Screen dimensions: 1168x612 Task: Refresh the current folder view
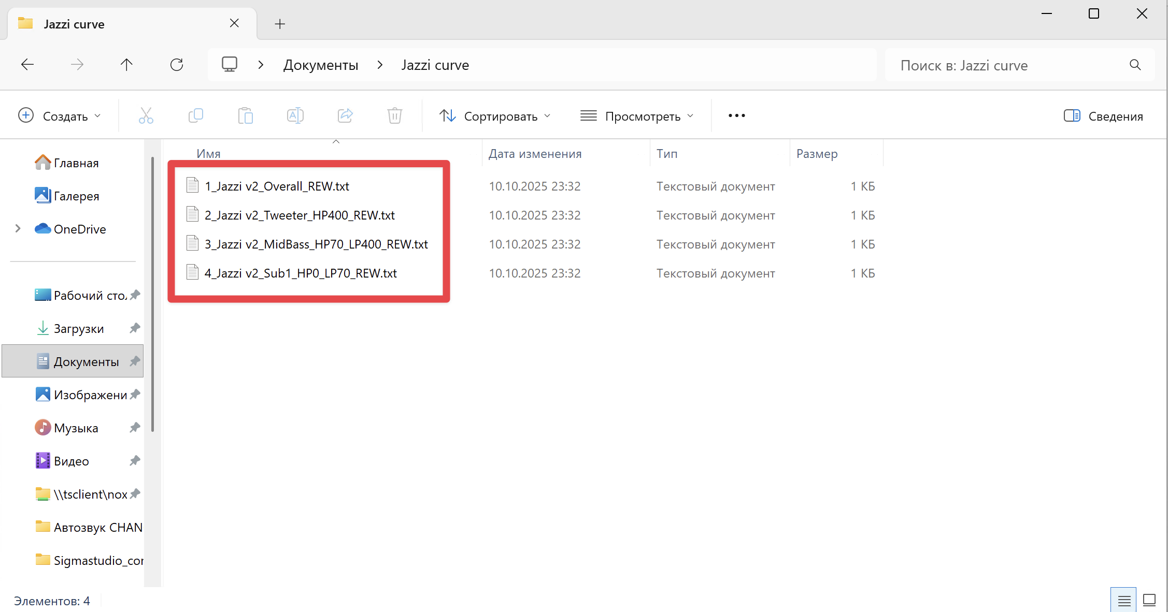(177, 65)
